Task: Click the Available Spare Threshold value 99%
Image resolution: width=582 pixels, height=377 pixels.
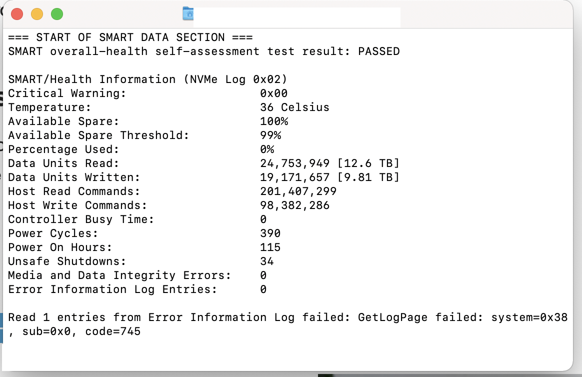Action: point(270,135)
